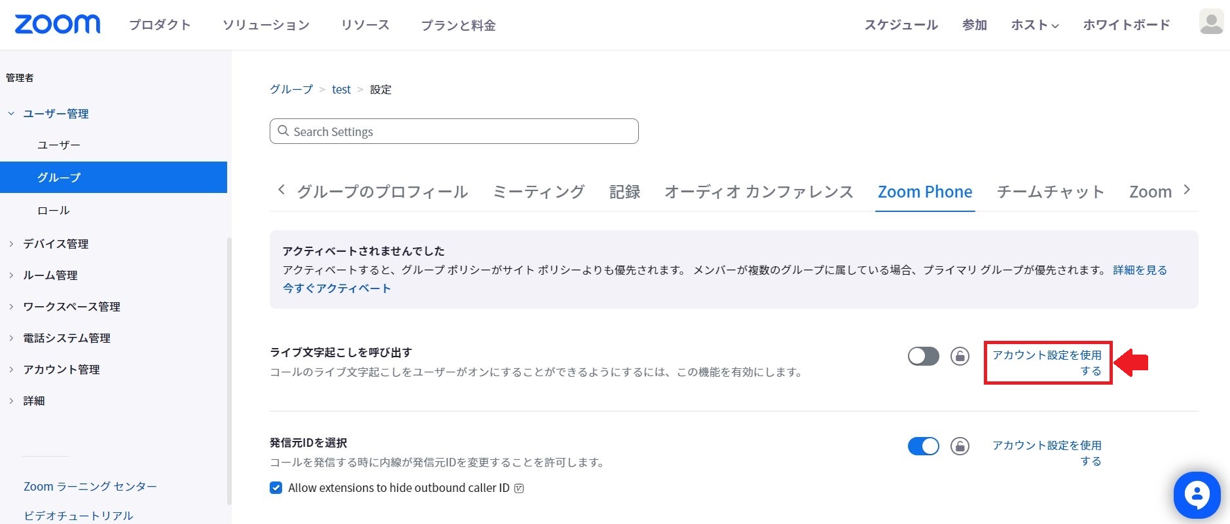
Task: Click アカウント設定を使用する for 発信元IDを選択
Action: pyautogui.click(x=1047, y=453)
